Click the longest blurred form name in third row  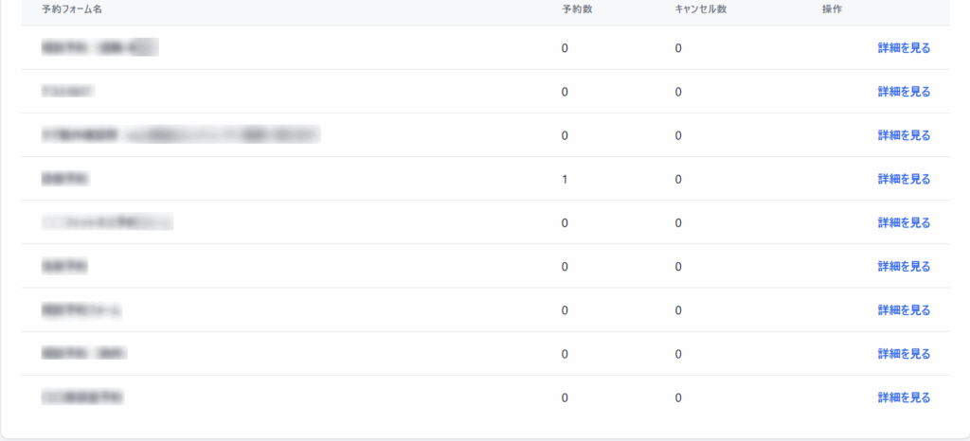180,135
